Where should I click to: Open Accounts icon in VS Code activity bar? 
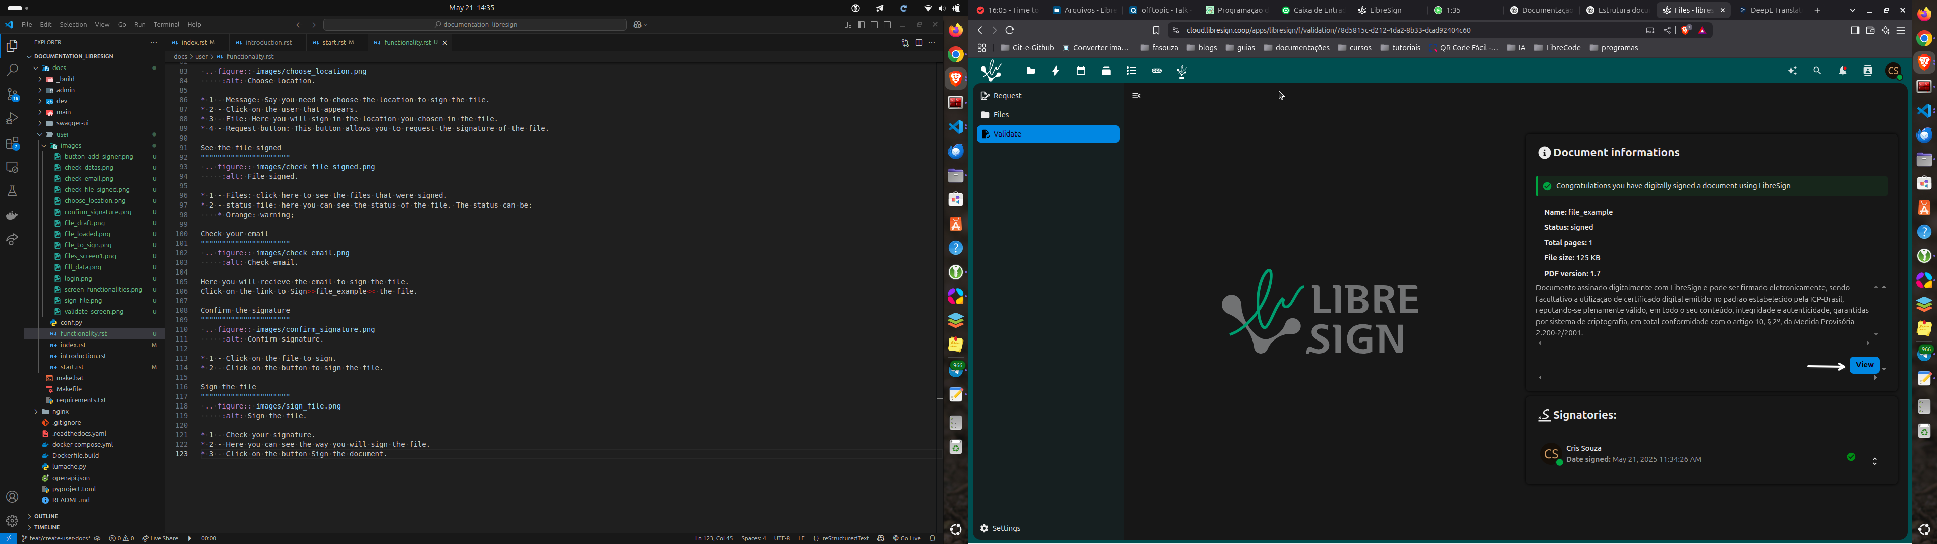12,497
